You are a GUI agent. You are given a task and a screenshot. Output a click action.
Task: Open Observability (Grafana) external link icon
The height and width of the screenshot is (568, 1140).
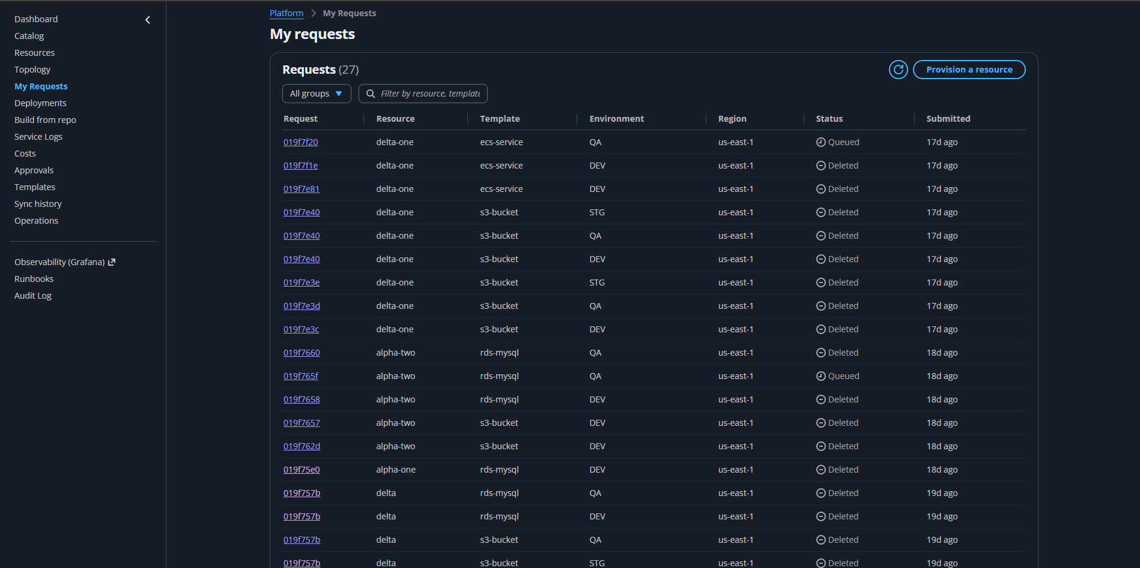(x=112, y=262)
